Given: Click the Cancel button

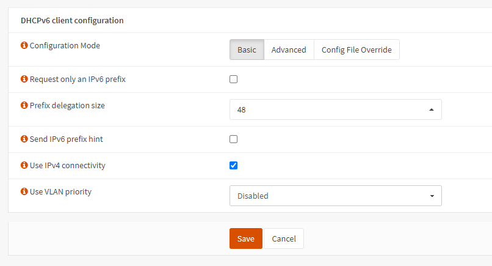Looking at the screenshot, I should (283, 238).
